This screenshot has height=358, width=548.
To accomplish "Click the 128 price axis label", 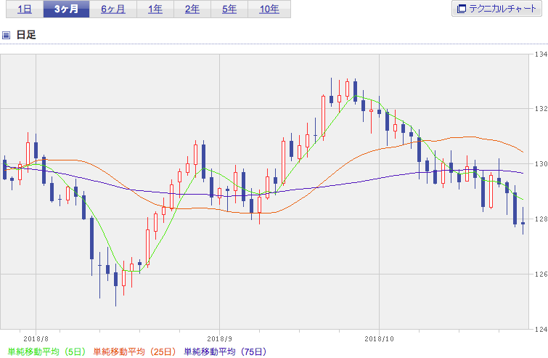I will tap(541, 219).
